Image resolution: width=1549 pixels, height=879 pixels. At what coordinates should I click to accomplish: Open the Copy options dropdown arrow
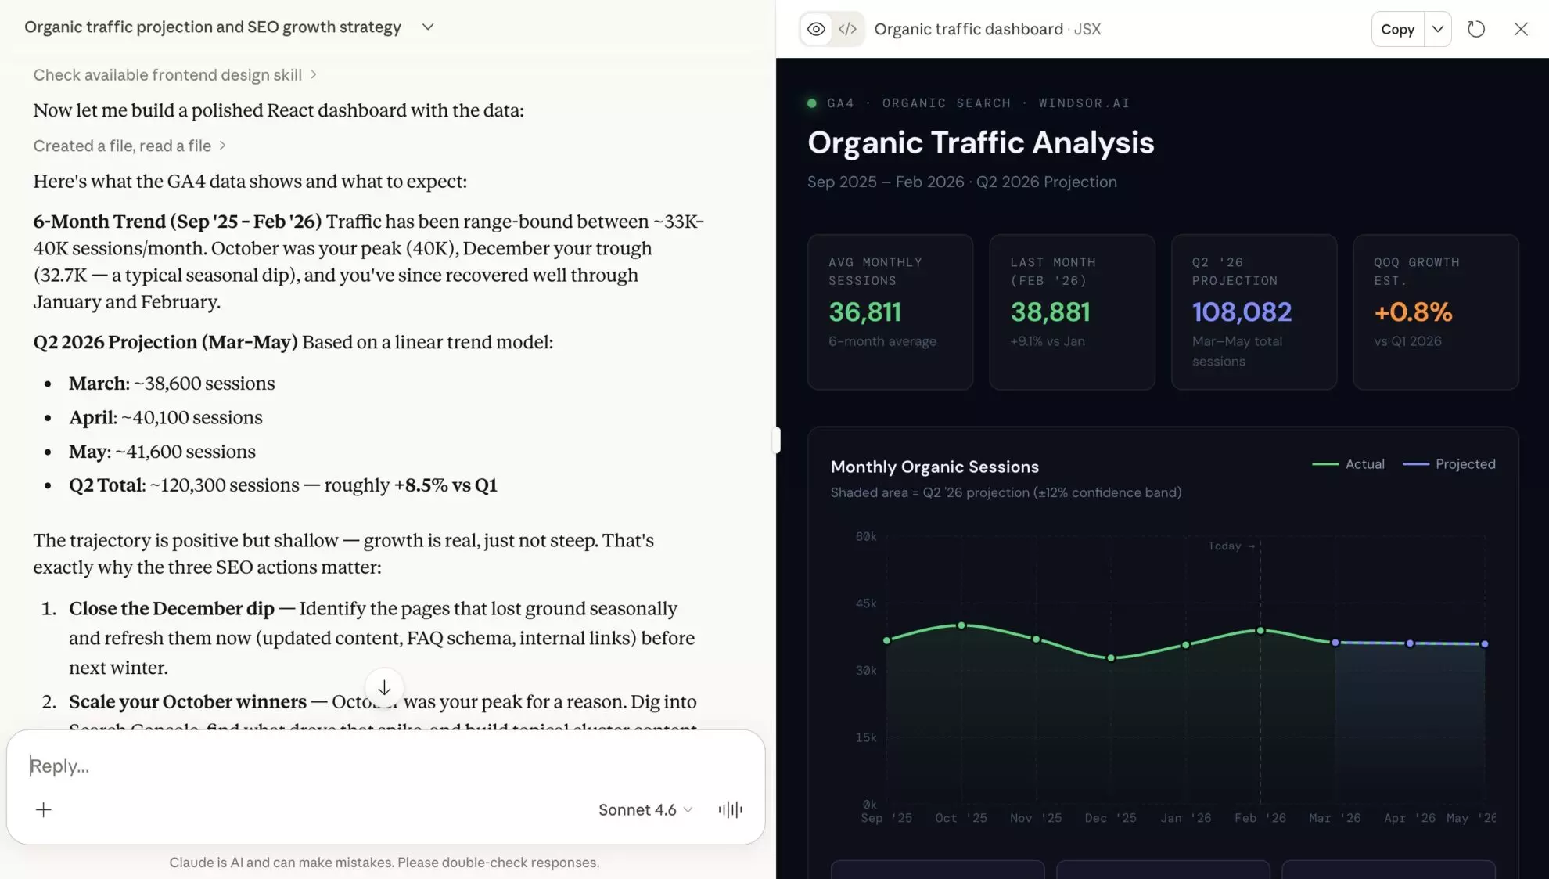[x=1437, y=29]
